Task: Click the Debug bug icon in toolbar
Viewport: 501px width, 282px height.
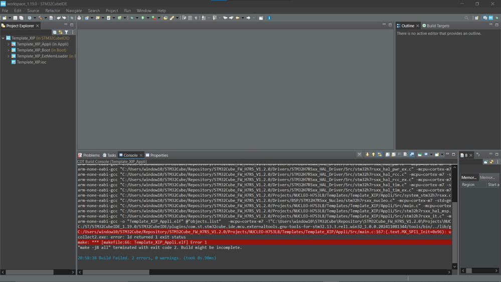Action: click(x=131, y=18)
